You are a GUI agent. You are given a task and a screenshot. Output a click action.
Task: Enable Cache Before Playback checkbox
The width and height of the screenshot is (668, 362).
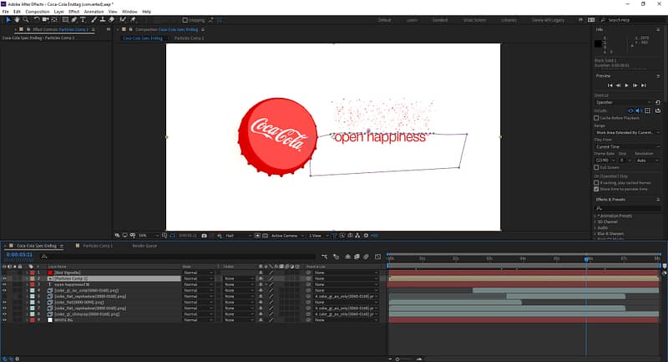point(596,118)
